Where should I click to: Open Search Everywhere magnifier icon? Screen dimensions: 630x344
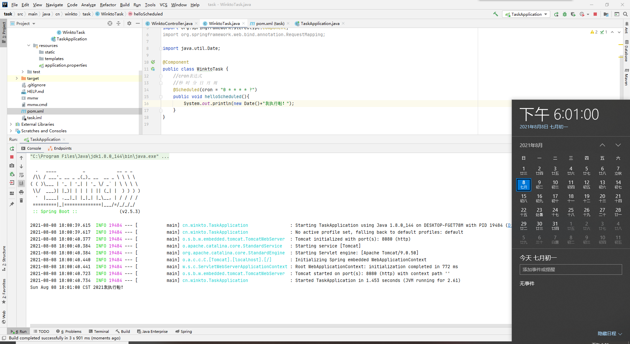(625, 14)
